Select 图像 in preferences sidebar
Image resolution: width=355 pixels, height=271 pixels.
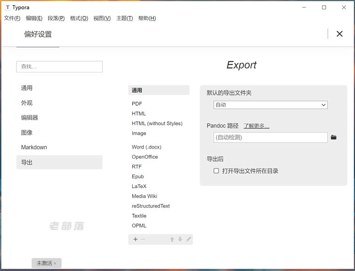coord(59,133)
